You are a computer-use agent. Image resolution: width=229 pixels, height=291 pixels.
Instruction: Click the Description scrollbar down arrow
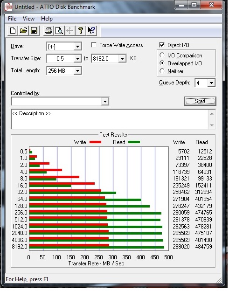point(212,125)
